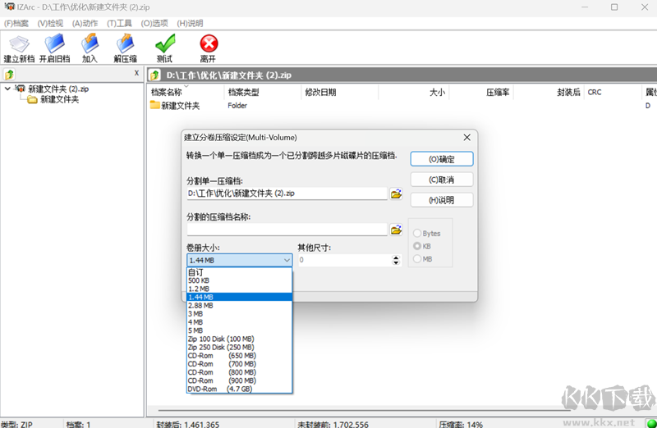This screenshot has height=428, width=657.
Task: Click the (H)说明 help button in dialog
Action: point(442,200)
